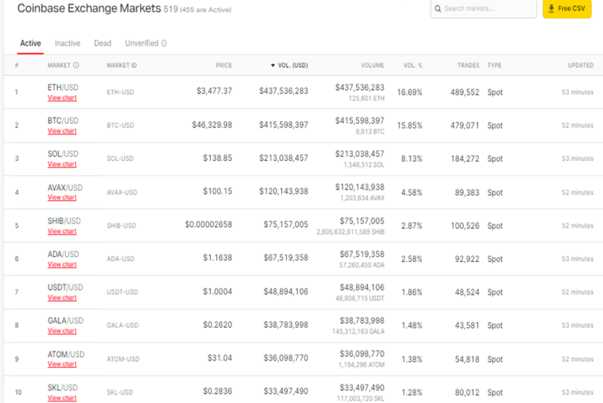The height and width of the screenshot is (403, 603).
Task: Open View chart for GALA/USD
Action: 62,331
